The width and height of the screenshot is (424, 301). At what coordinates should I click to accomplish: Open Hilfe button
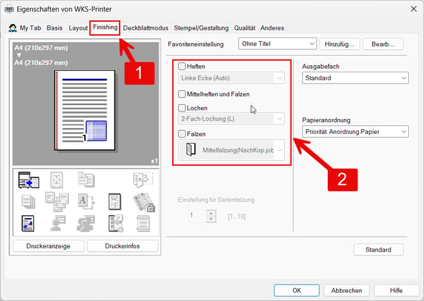pos(396,290)
